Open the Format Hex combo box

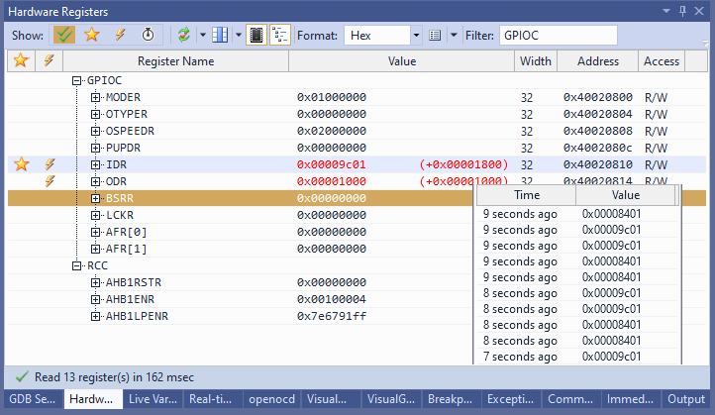pyautogui.click(x=382, y=35)
